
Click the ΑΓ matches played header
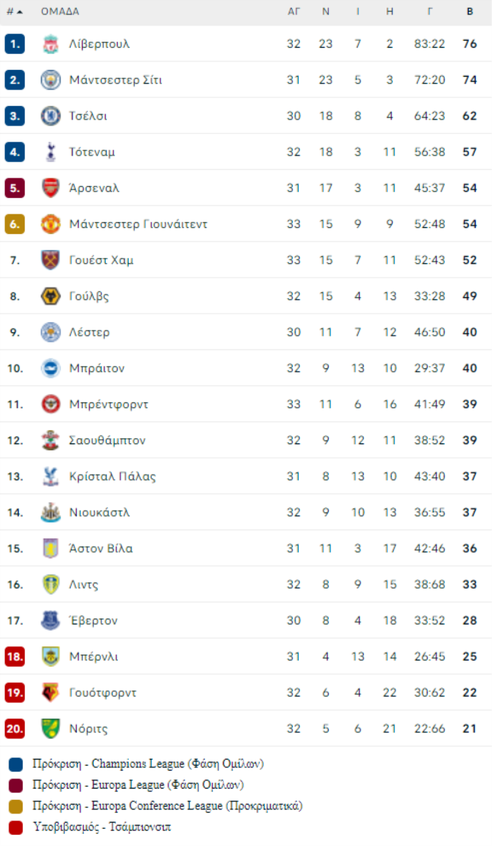[294, 11]
